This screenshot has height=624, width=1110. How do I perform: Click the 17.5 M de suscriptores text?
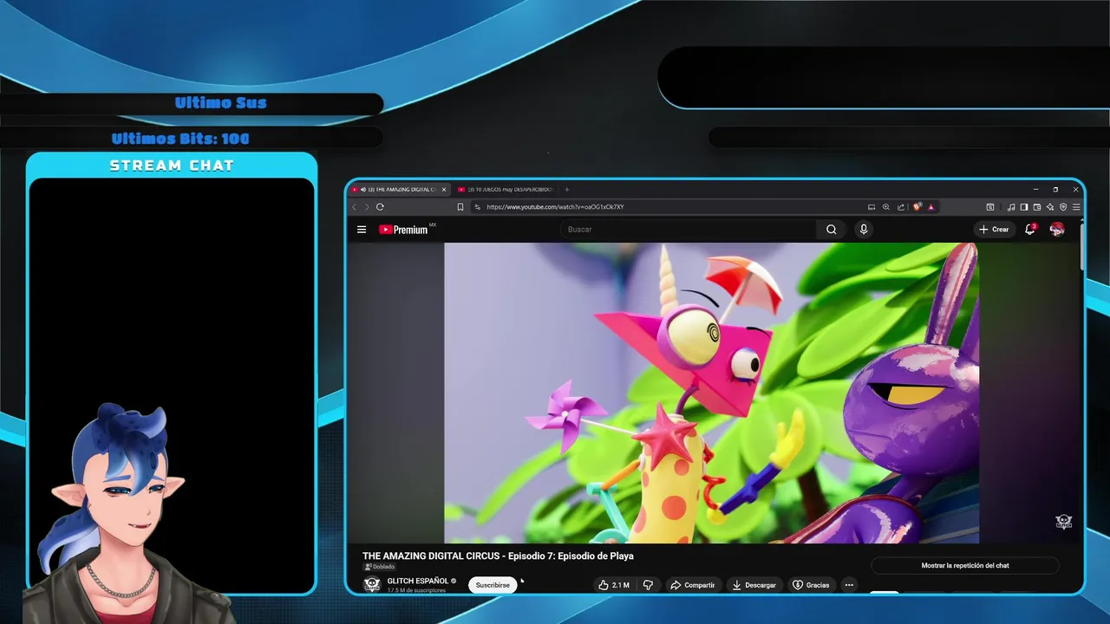(x=416, y=590)
